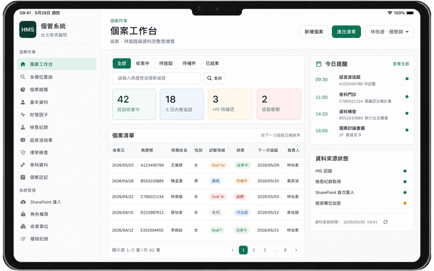
Task: Click the 下一次追蹤 column header
Action: (267, 150)
